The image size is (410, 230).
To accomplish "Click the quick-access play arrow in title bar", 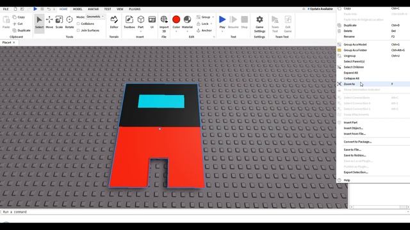I will 35,9.
